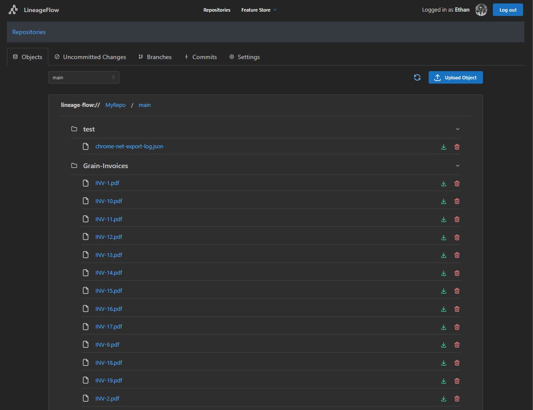Open the Branches tab

[x=155, y=57]
